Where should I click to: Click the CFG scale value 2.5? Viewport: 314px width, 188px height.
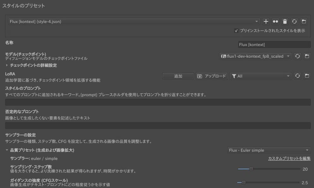(305, 183)
